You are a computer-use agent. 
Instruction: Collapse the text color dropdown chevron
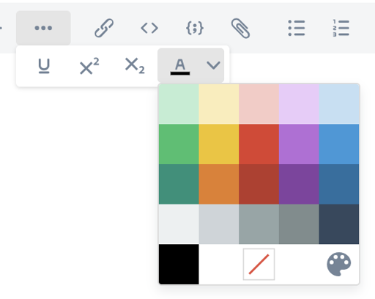coord(213,65)
